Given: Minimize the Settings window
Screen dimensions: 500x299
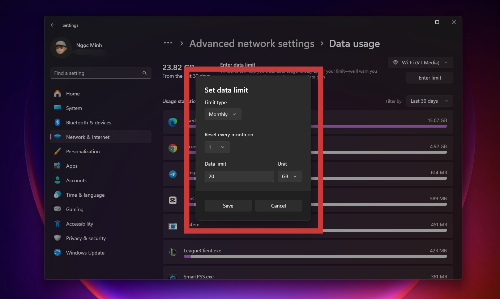Looking at the screenshot, I should click(x=420, y=22).
